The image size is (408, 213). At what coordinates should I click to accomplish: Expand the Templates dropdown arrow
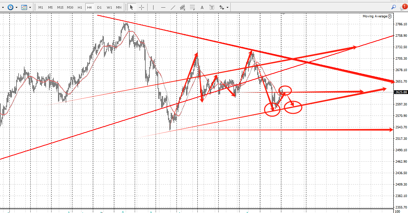coord(30,8)
